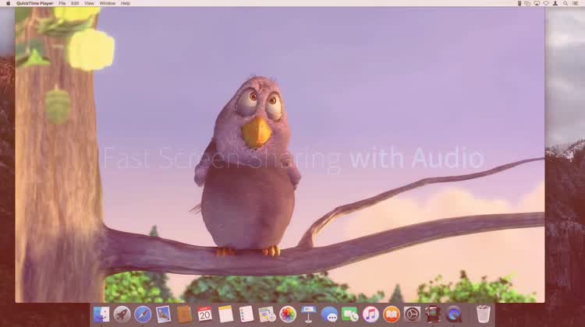Open Photos colorful flower icon in Dock

(288, 315)
